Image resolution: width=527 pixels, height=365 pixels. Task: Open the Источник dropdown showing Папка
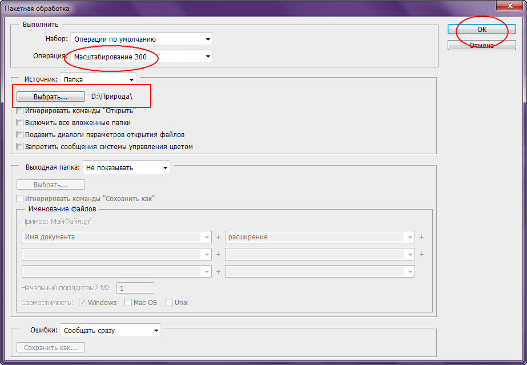point(98,80)
